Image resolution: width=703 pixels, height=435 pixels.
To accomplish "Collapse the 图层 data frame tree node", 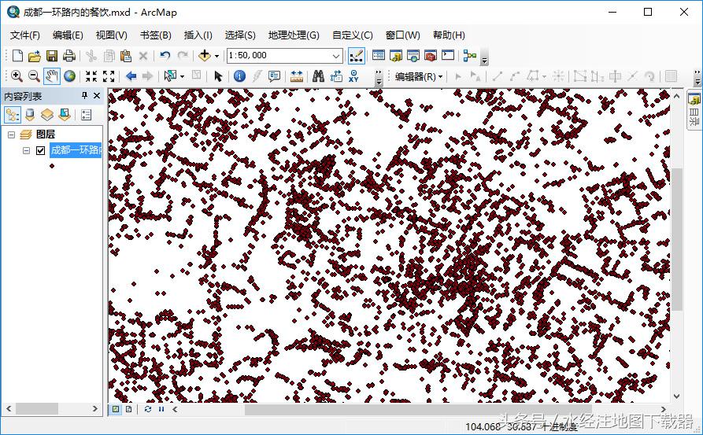I will click(12, 135).
